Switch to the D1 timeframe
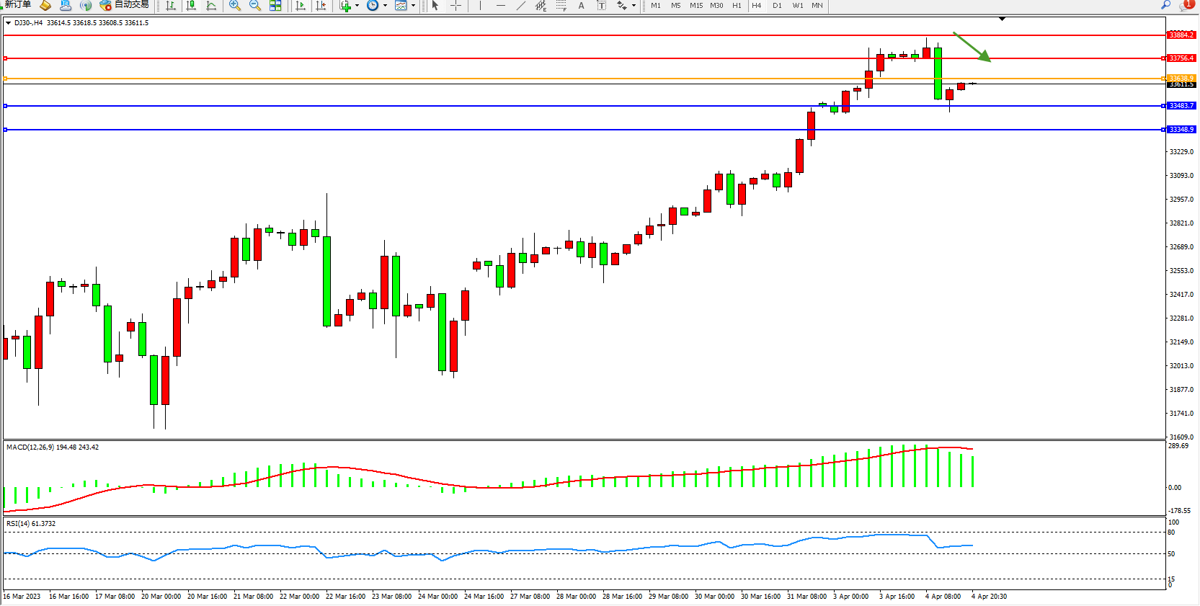Viewport: 1200px width, 606px height. (x=777, y=5)
